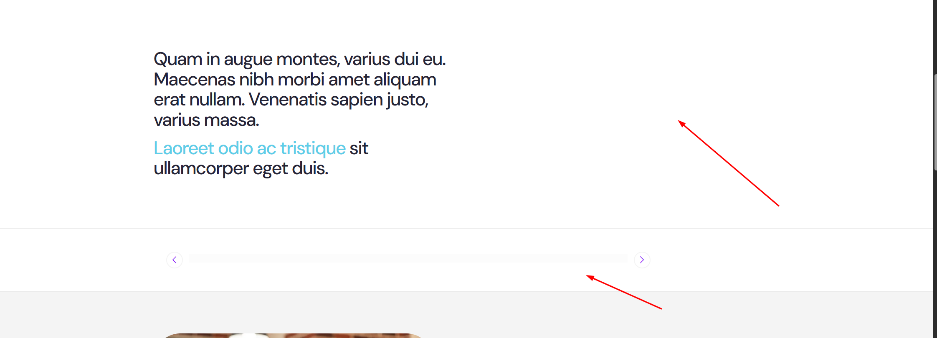Viewport: 937px width, 338px height.
Task: Click the text 'varius massa.'
Action: (206, 120)
